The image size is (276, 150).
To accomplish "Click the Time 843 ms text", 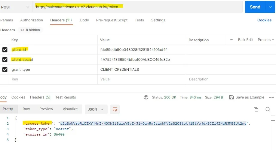I will tap(190, 97).
